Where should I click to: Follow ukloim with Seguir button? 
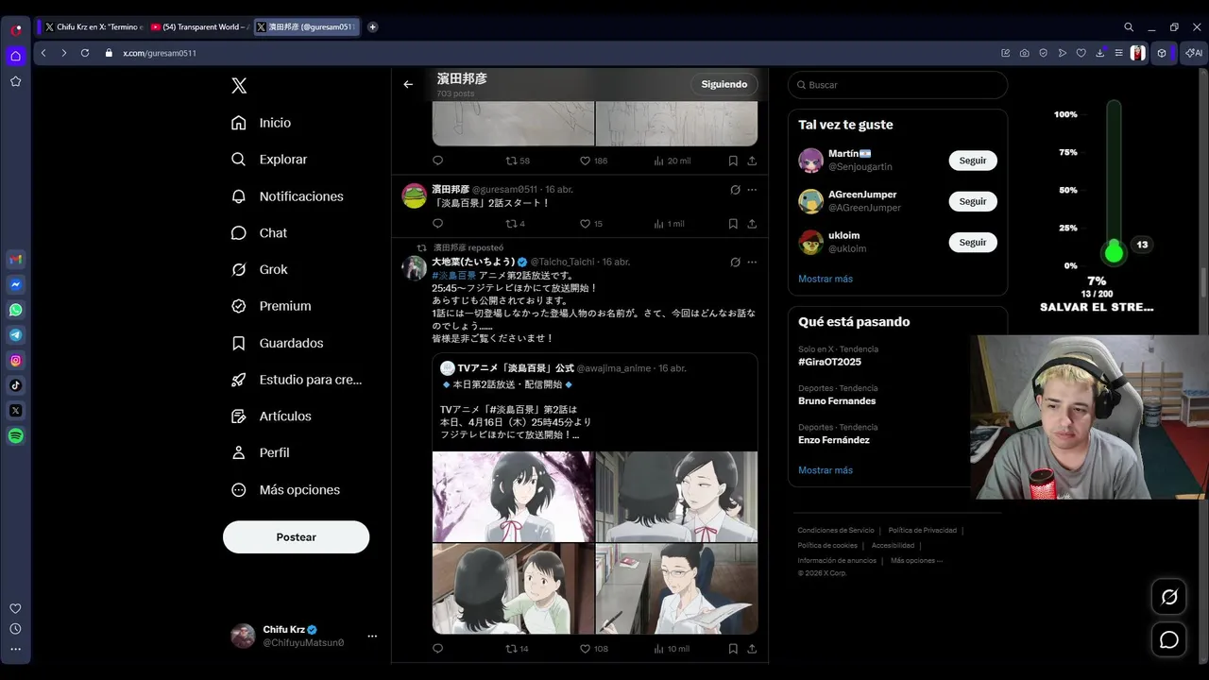(x=973, y=242)
